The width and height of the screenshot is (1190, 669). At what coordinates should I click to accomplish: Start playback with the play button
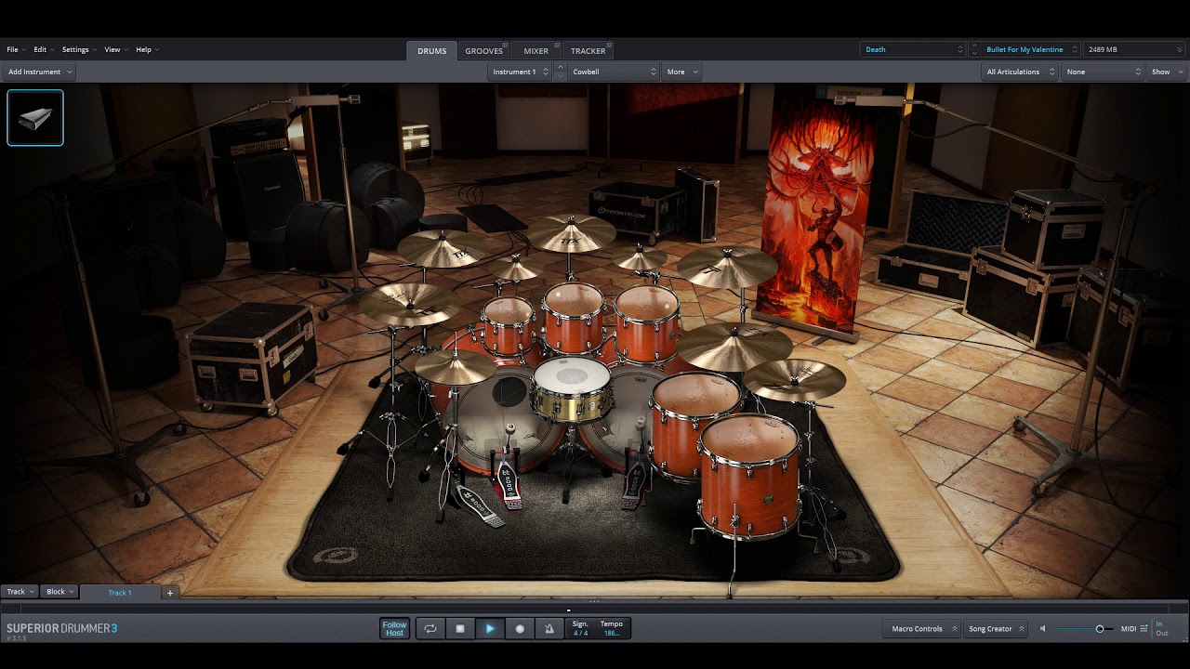[x=490, y=629]
